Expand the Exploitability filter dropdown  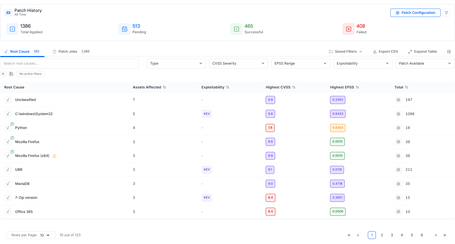363,63
